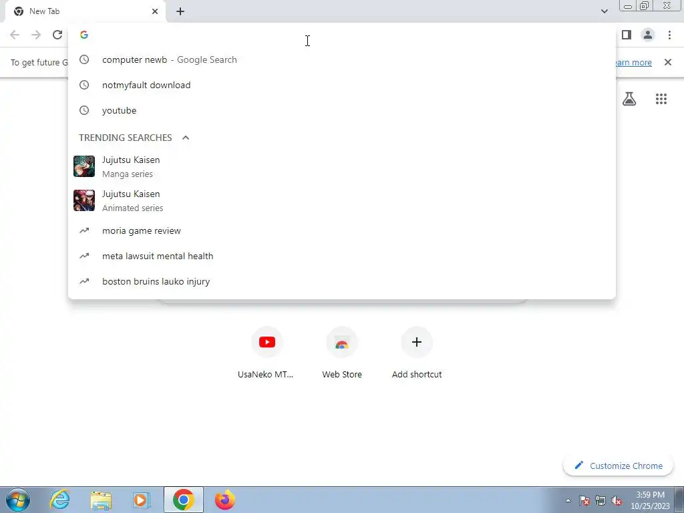This screenshot has width=684, height=513.
Task: Click the muted volume tray icon
Action: [x=617, y=500]
